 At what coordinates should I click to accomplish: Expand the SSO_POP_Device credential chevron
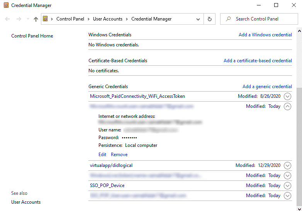coord(287,185)
